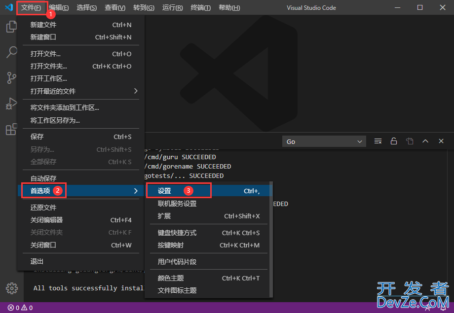Choose 新建窗口 menu entry
This screenshot has height=313, width=454.
pyautogui.click(x=81, y=37)
